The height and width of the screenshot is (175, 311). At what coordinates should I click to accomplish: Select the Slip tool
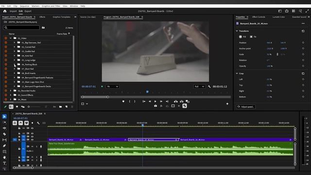point(4,140)
